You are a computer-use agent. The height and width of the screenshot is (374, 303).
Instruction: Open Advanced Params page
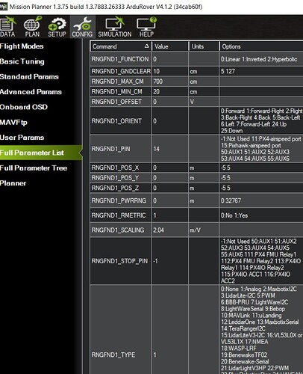(31, 92)
